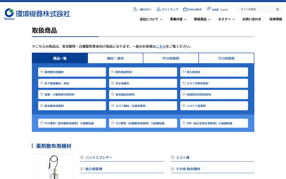Switch to the 機材・資材 tab

115,58
